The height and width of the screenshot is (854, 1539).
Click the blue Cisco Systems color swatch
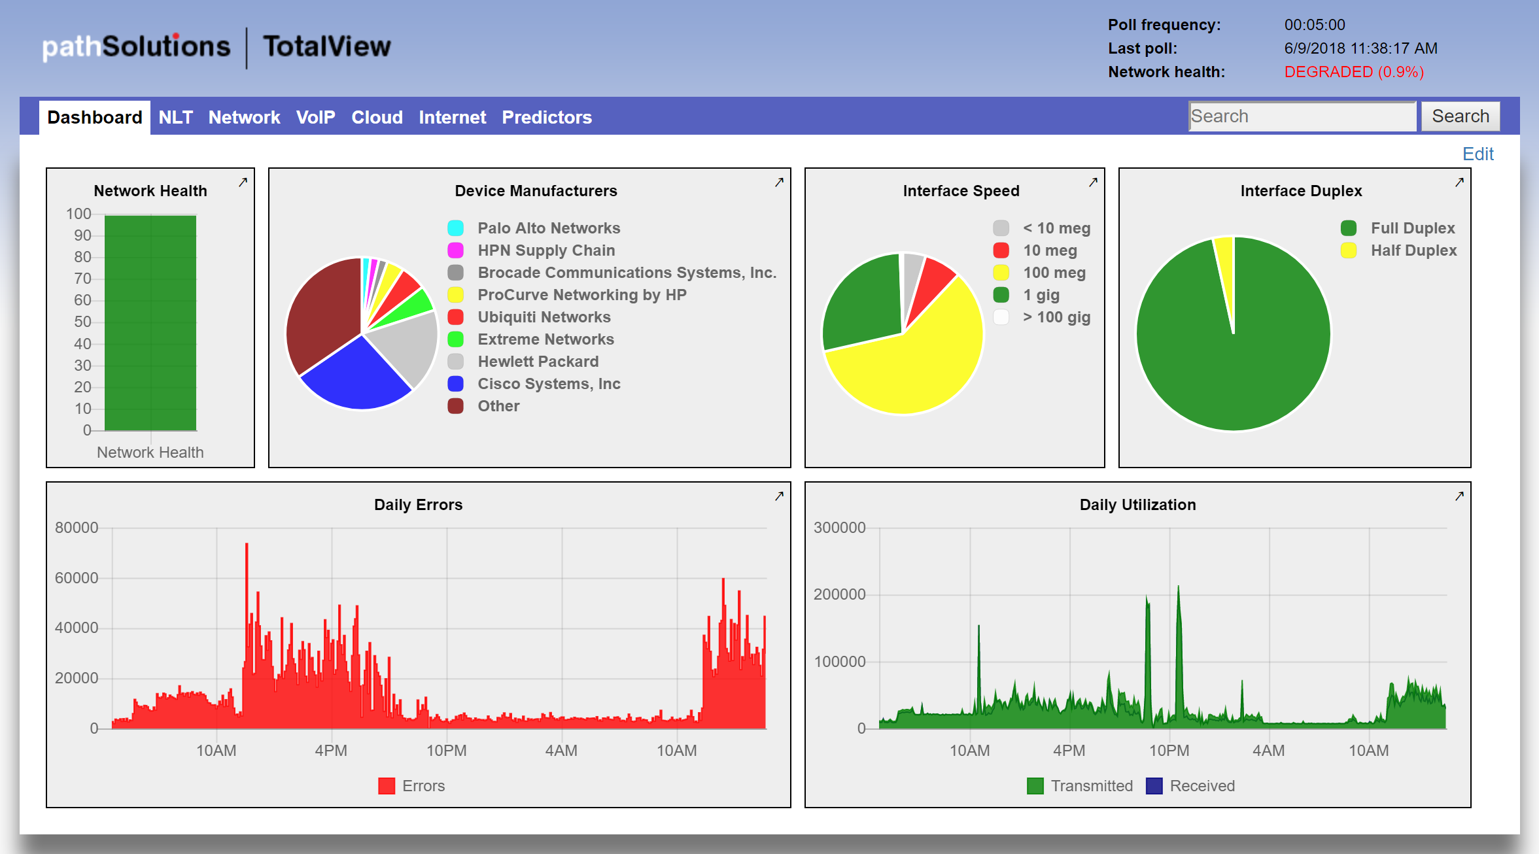(457, 384)
